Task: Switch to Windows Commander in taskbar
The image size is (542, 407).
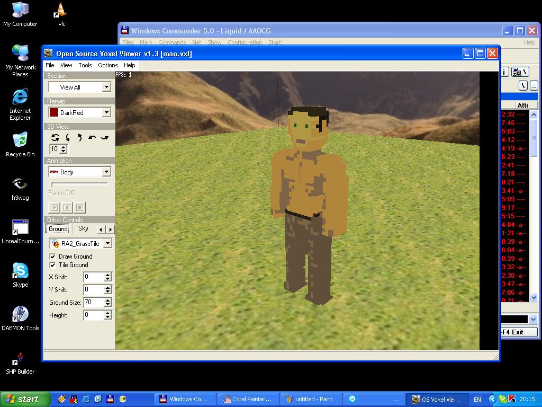Action: [x=185, y=399]
